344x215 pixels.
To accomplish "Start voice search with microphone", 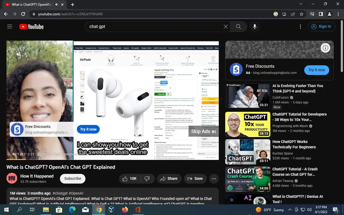I will [255, 27].
